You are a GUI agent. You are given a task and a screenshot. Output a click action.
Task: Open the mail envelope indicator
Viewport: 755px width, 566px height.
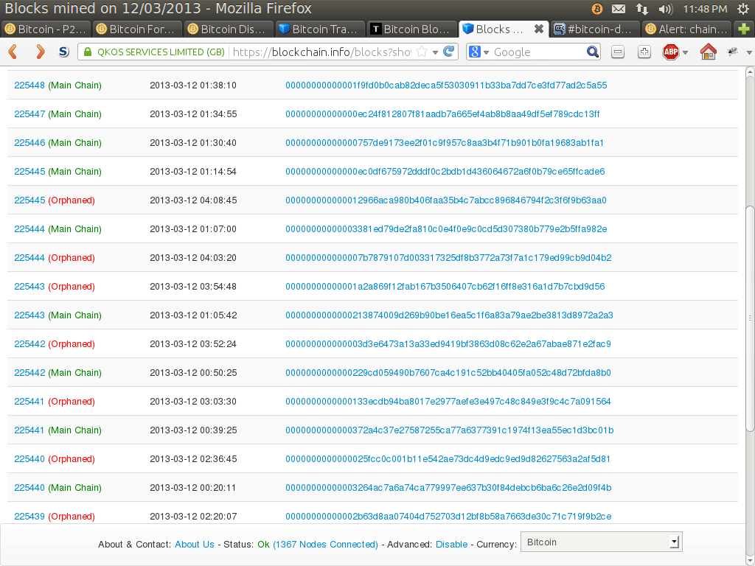coord(619,9)
